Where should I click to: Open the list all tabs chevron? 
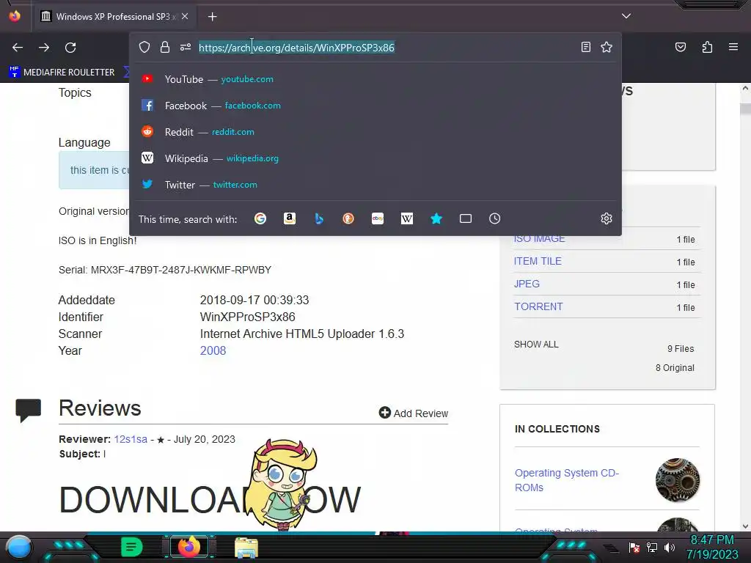[x=626, y=16]
